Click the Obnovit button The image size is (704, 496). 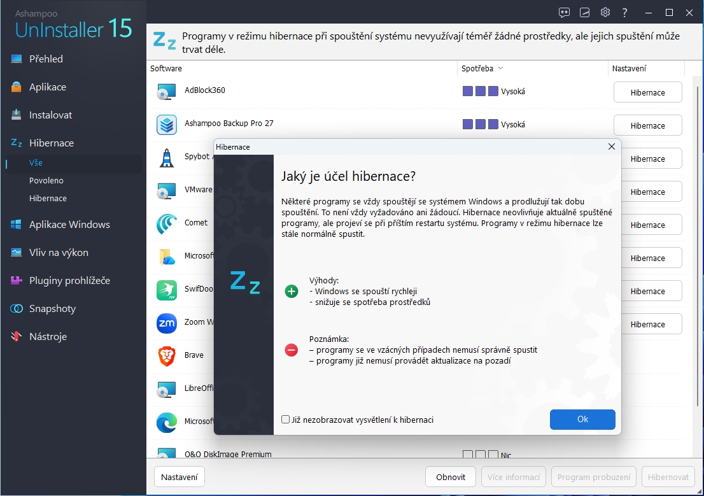click(x=451, y=477)
